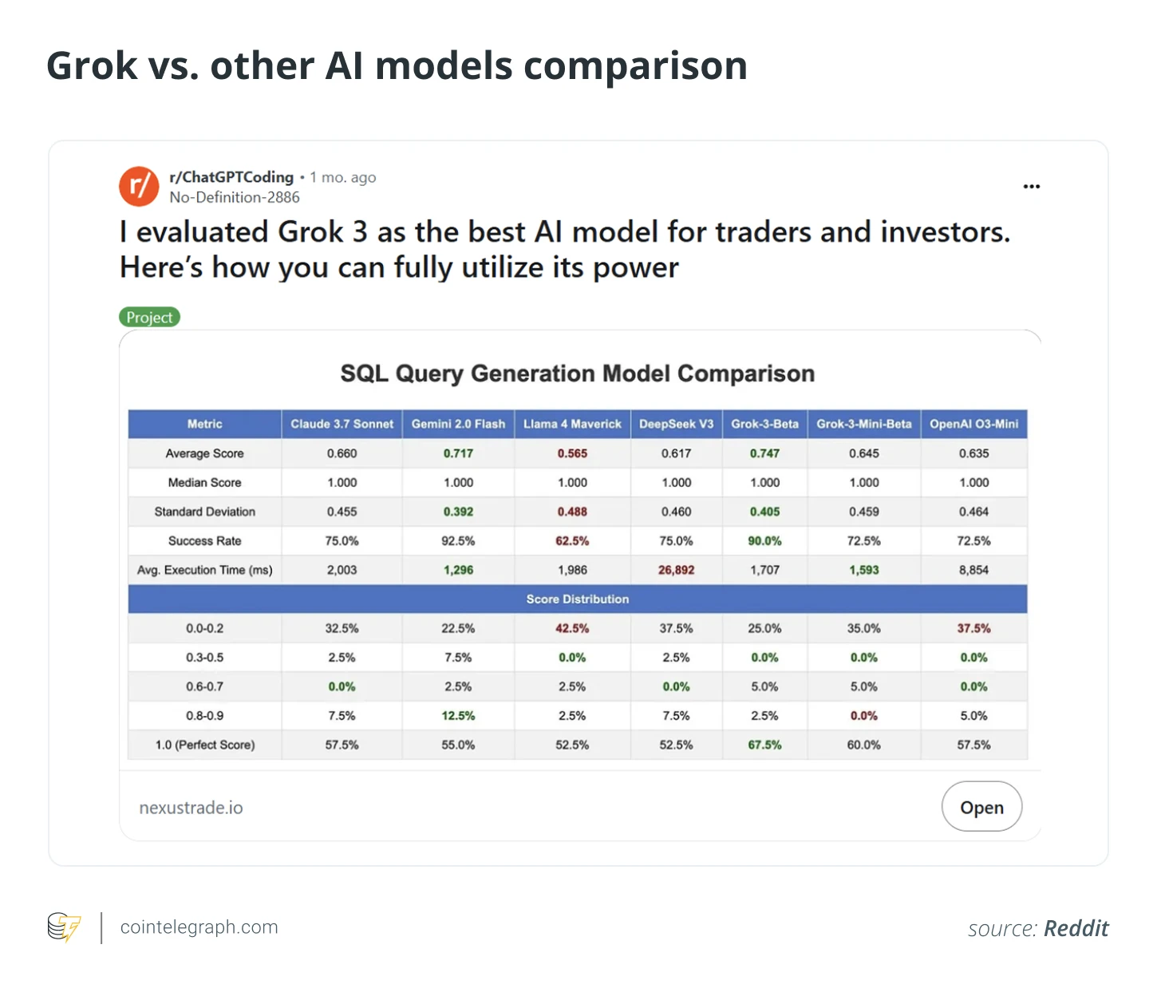Select the Project flair tag
1157x992 pixels.
point(149,316)
